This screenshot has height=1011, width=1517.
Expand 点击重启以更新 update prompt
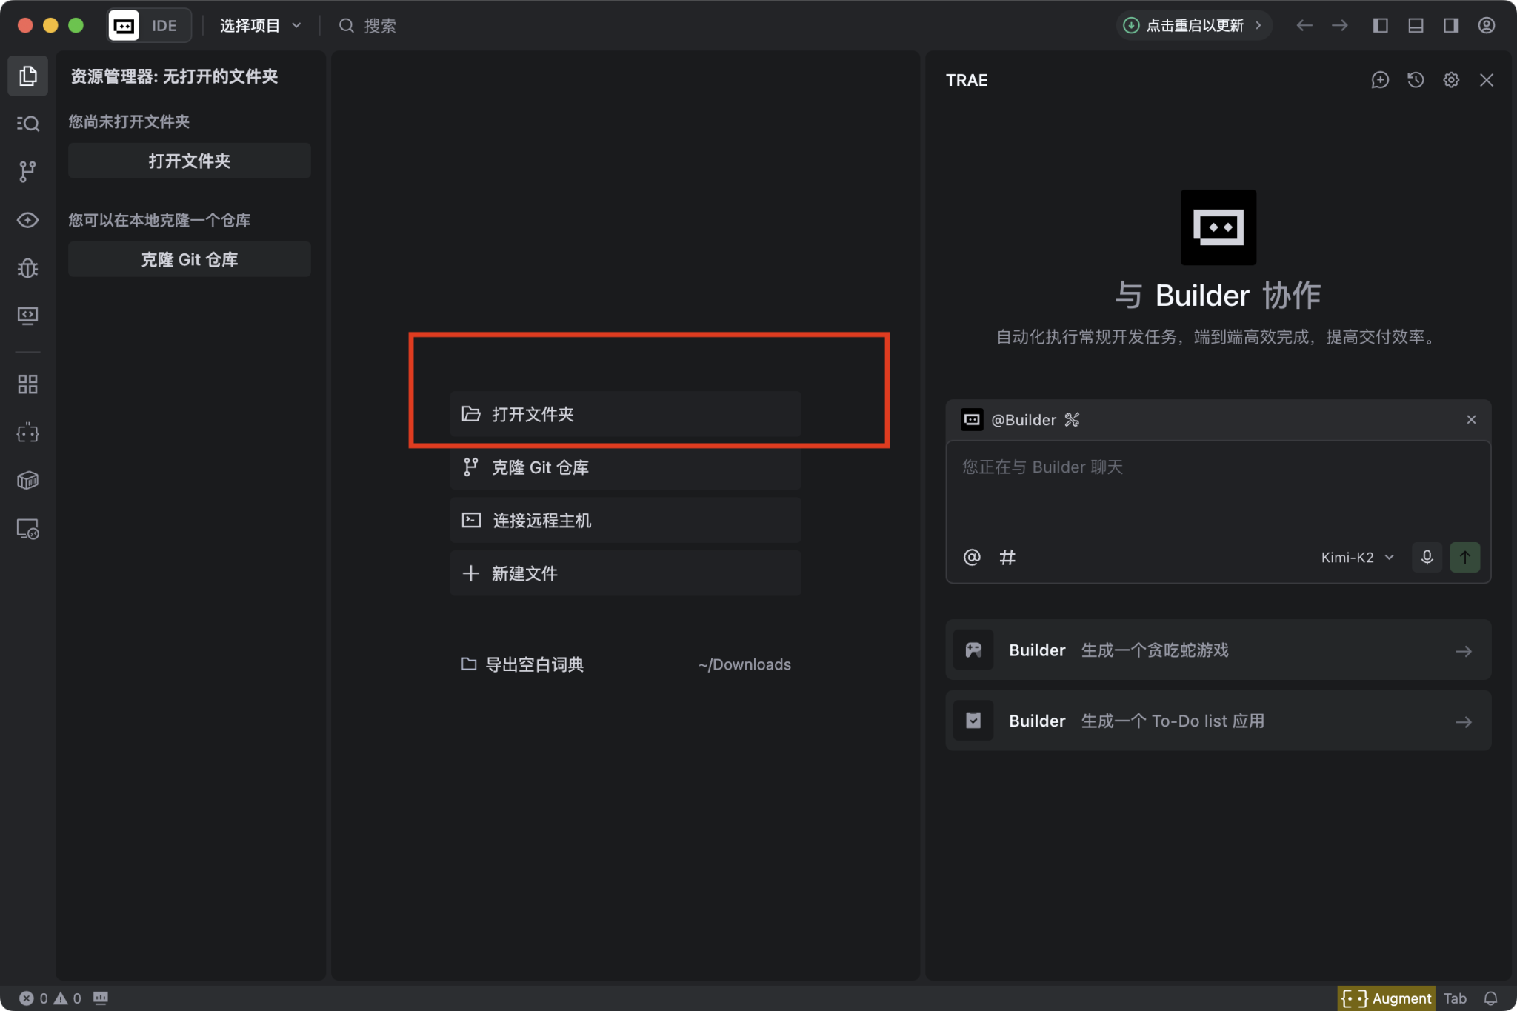click(x=1194, y=26)
